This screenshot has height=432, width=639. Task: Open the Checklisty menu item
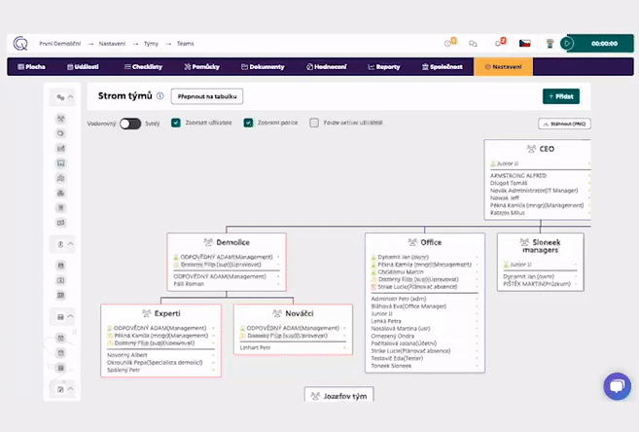[x=143, y=67]
